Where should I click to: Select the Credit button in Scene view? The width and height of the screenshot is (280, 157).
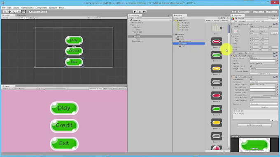[x=74, y=51]
